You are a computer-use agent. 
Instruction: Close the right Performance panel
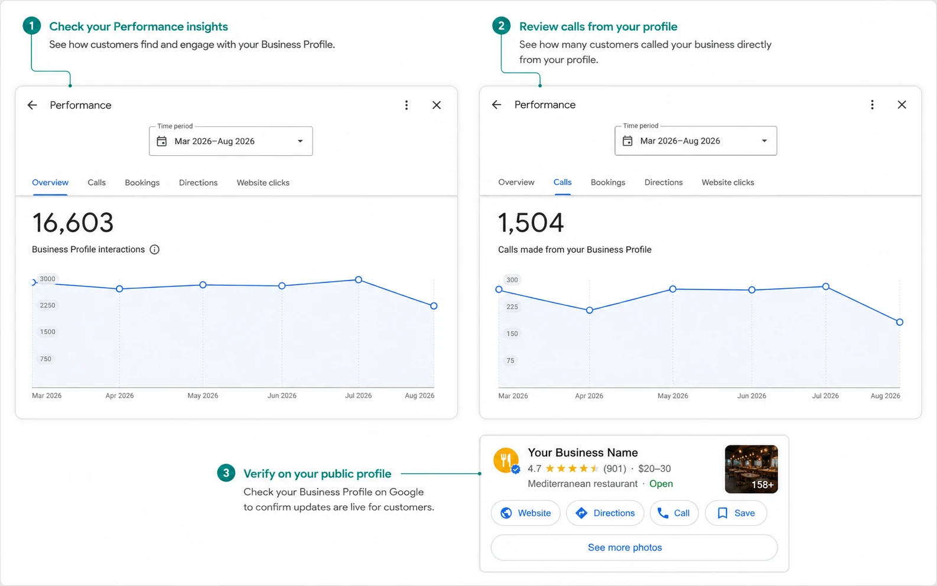[902, 105]
